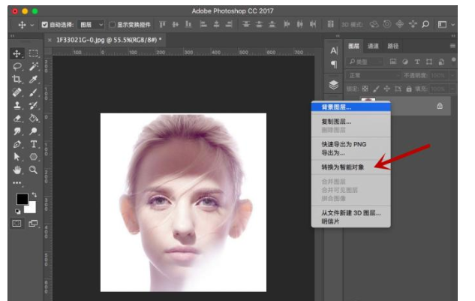This screenshot has width=475, height=301.
Task: Close the 1F33021G-0.jpg document tab
Action: [x=50, y=39]
